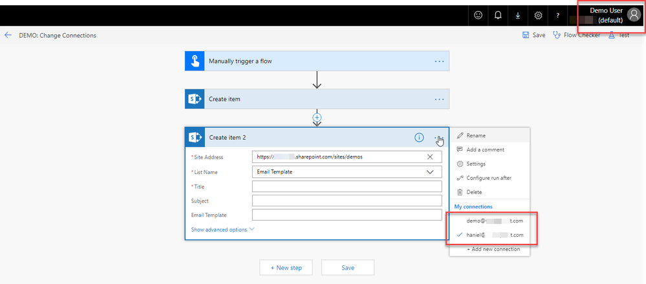Image resolution: width=646 pixels, height=284 pixels.
Task: Run the Flow Checker
Action: pos(576,35)
